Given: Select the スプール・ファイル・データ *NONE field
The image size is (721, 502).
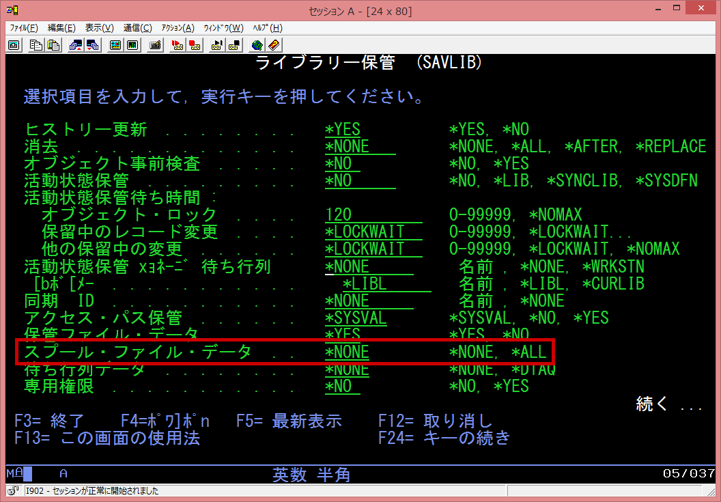Looking at the screenshot, I should [x=347, y=352].
